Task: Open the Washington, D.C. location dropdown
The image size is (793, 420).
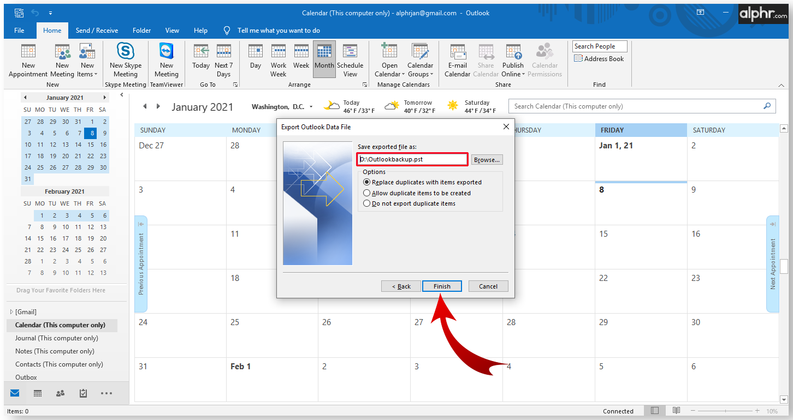Action: click(311, 107)
